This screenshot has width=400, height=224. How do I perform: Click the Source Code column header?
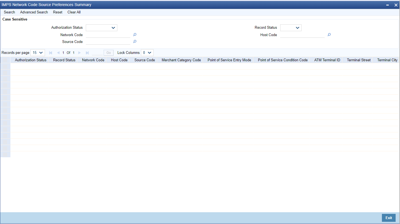tap(145, 60)
